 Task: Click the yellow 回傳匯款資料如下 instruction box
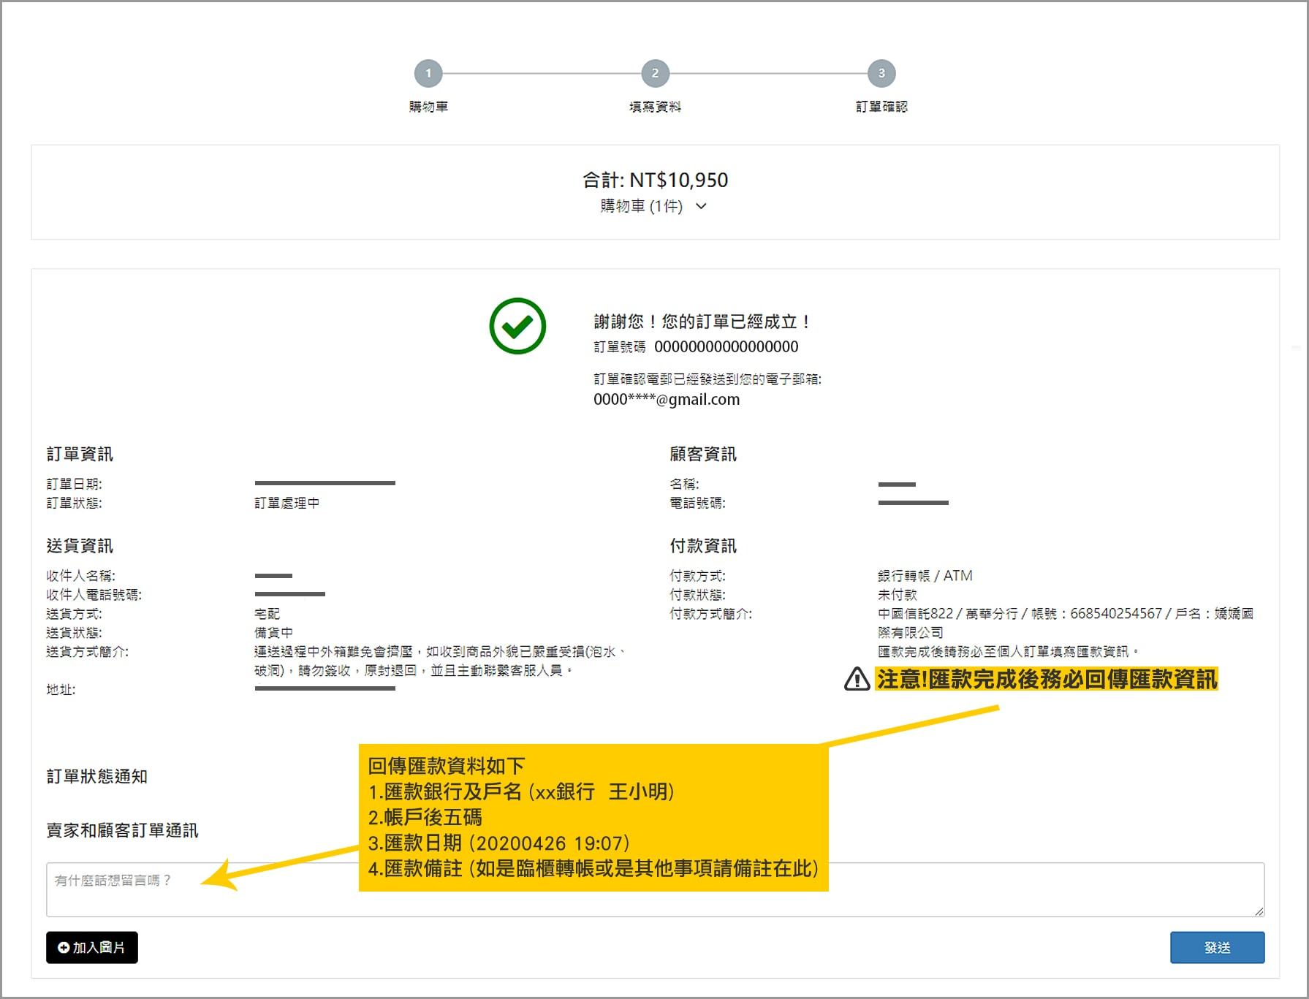pos(593,817)
